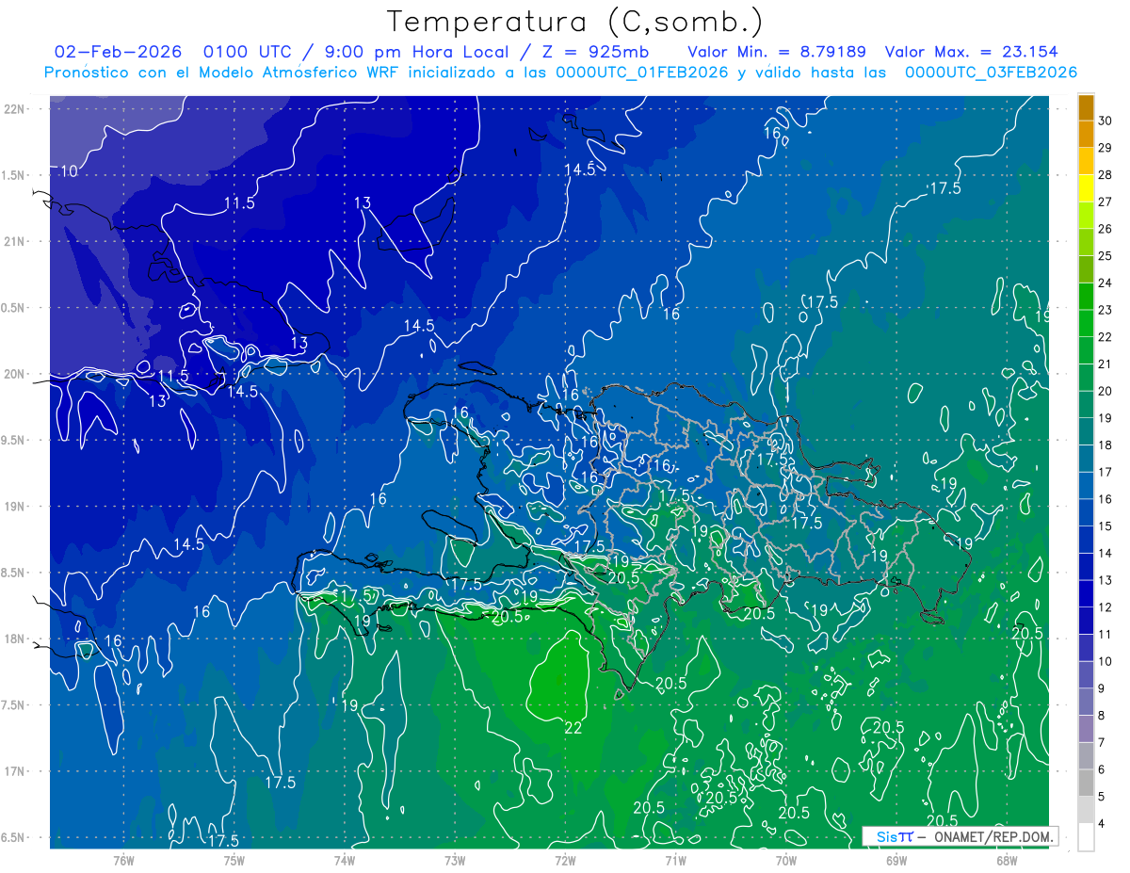1130x873 pixels.
Task: Click the "0100 UTC" time text
Action: coord(247,52)
